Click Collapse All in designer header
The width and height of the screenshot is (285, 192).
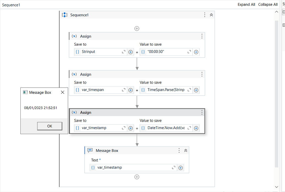[268, 4]
